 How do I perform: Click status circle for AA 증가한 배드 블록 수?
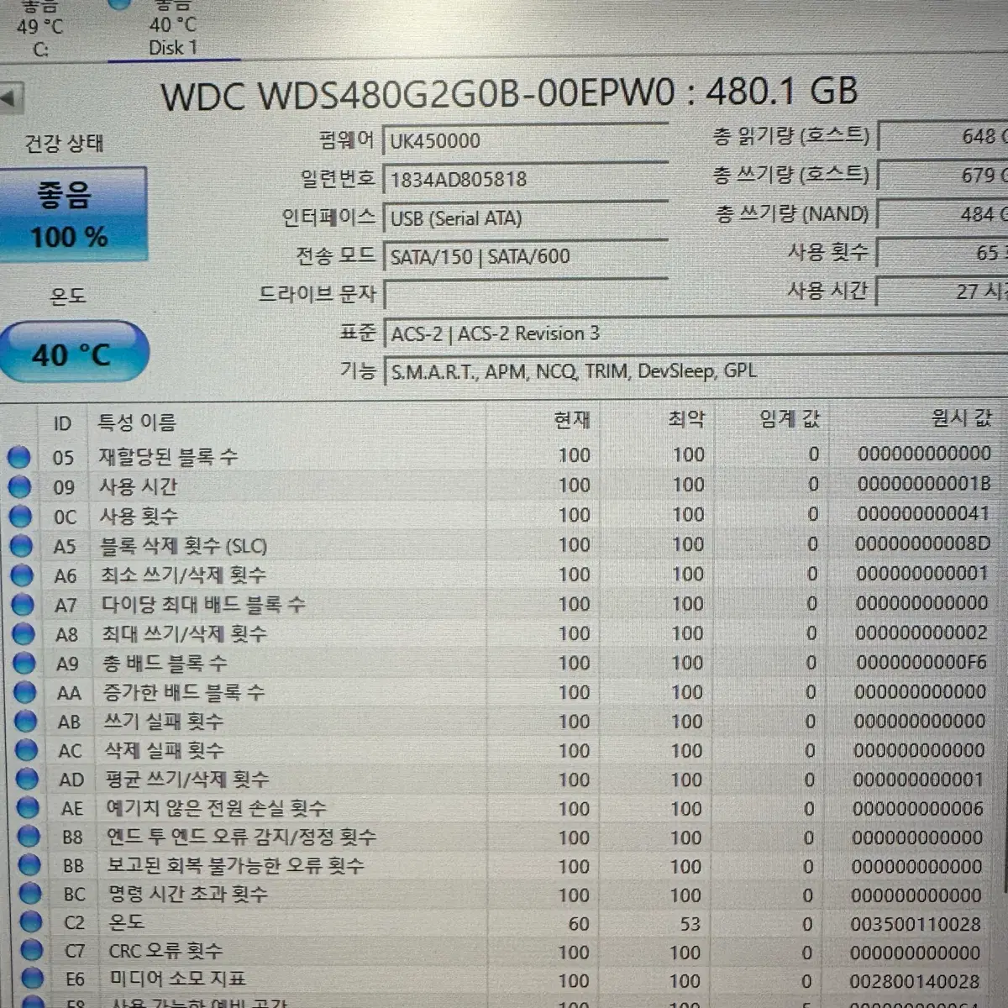coord(25,692)
